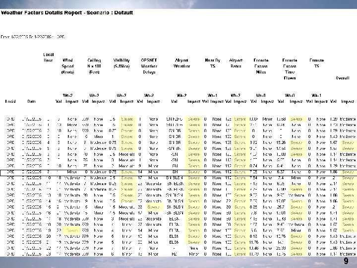Click the 10.76 excess time value in hour 20 row
The image size is (357, 268).
tap(281, 236)
